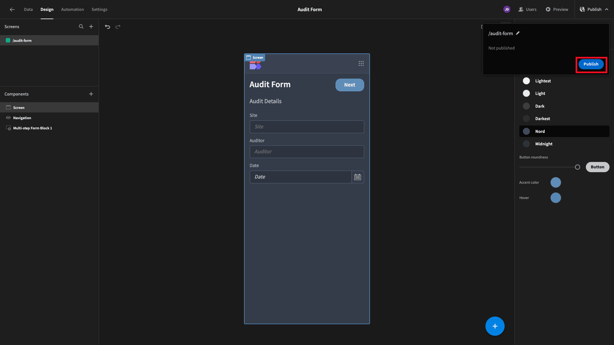614x345 pixels.
Task: Click the app logo in preview header
Action: pyautogui.click(x=255, y=65)
